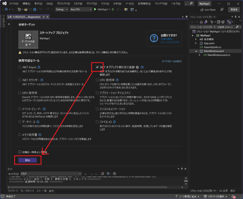Expand the left side chevron panel
The height and width of the screenshot is (199, 243).
click(x=9, y=24)
